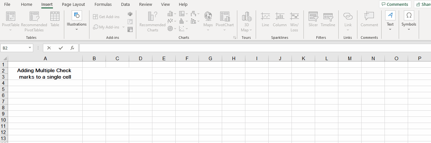Select row 10 header

(x=4, y=120)
